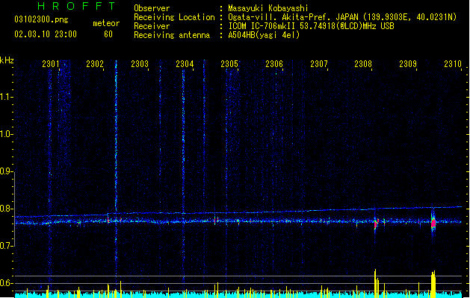This screenshot has width=470, height=298.
Task: Click the 'meteor' label
Action: click(106, 23)
